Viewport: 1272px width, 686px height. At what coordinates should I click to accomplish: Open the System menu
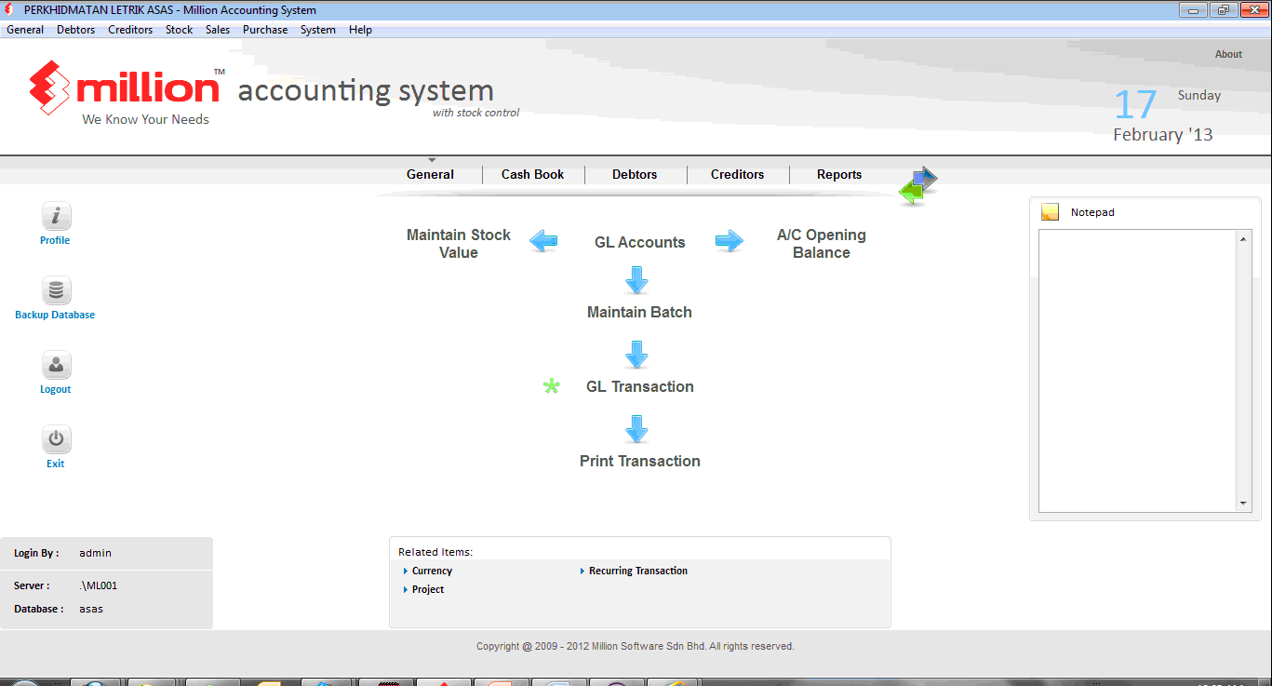point(317,29)
